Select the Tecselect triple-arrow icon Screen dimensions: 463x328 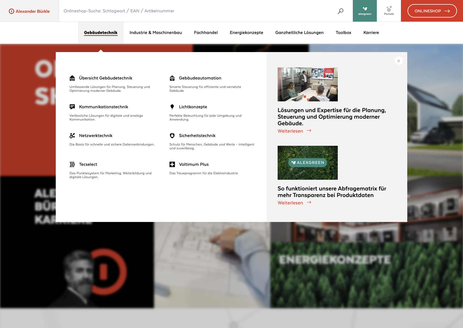[x=72, y=164]
